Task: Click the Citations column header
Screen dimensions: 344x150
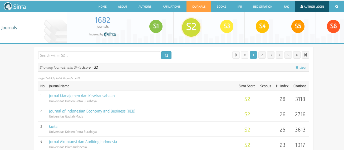Action: 300,86
